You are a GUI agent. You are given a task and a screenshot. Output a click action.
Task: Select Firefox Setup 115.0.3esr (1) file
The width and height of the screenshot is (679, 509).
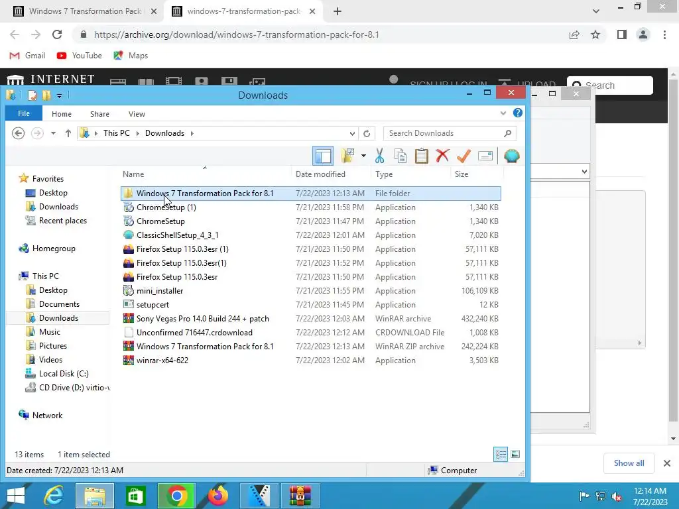click(310, 249)
